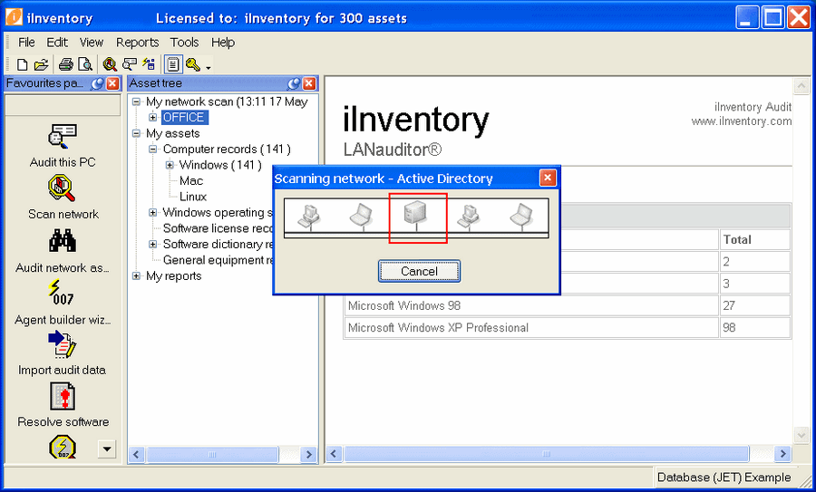Open the File menu
The image size is (816, 492).
tap(26, 42)
